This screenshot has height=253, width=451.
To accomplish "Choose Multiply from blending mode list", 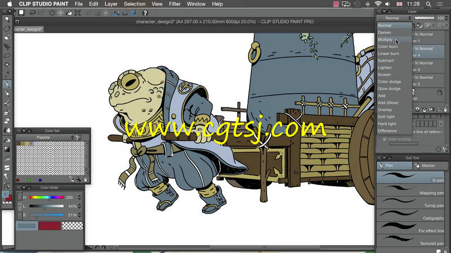I will [385, 39].
